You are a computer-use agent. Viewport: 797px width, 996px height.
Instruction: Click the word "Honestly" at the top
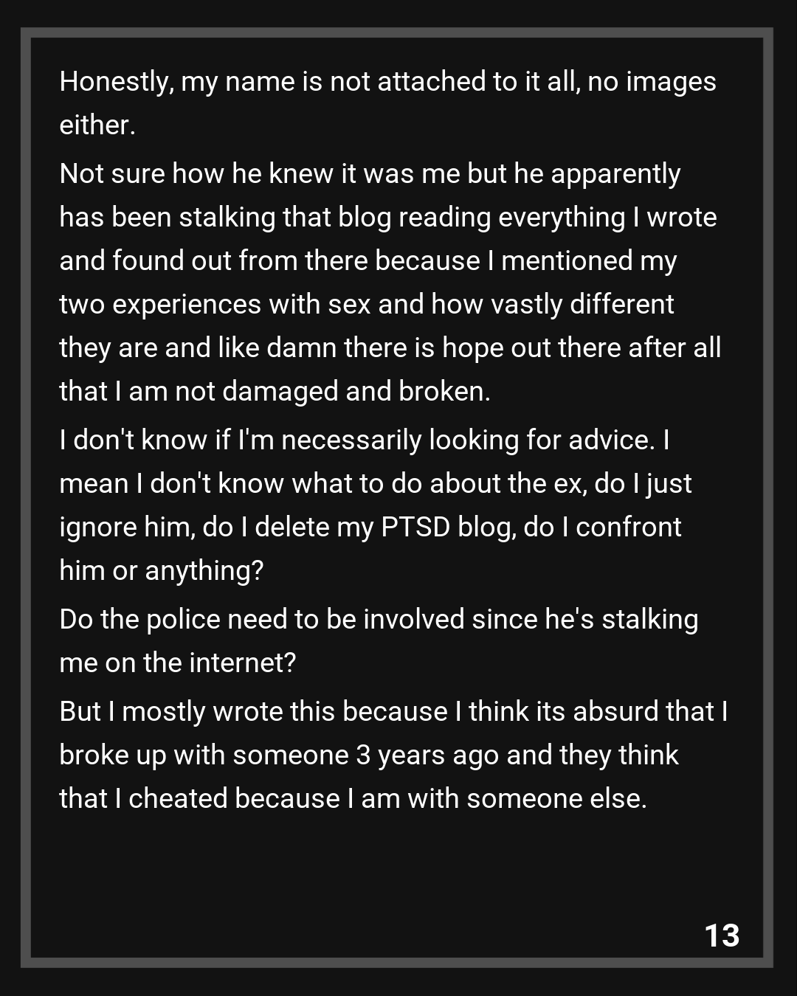pyautogui.click(x=115, y=81)
